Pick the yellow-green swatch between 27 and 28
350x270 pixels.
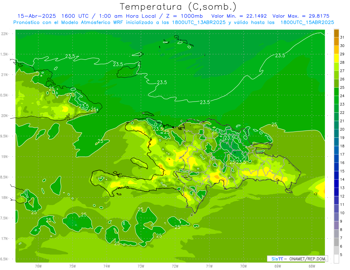pyautogui.click(x=336, y=67)
